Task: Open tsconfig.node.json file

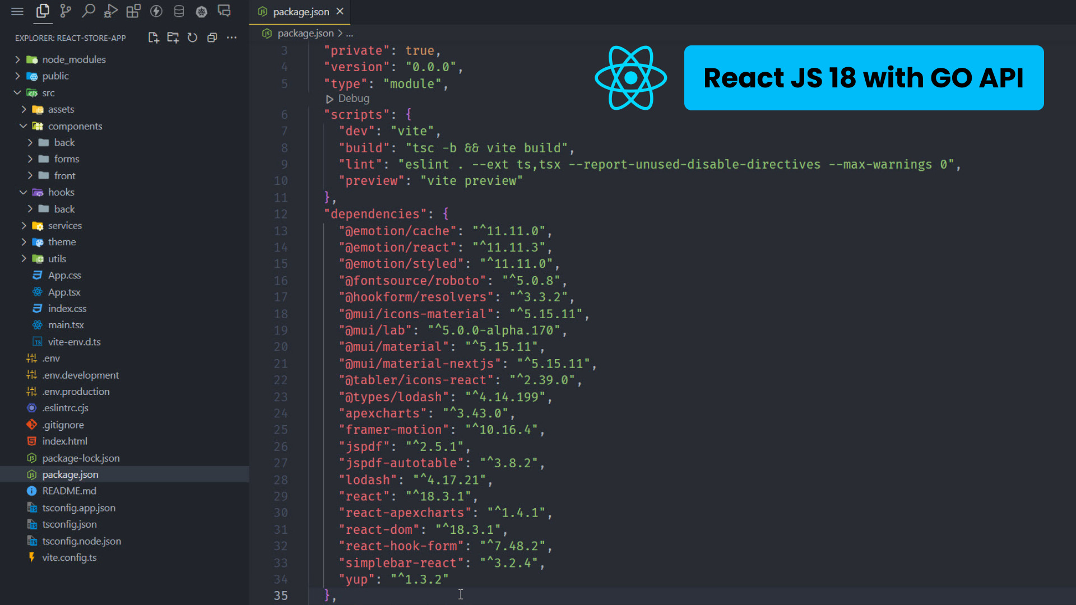Action: point(81,541)
